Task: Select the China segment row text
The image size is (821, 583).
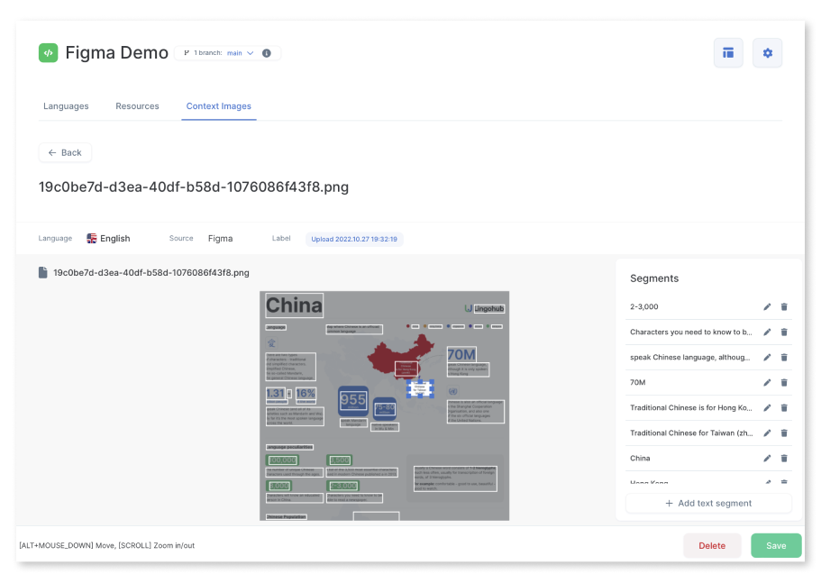Action: coord(640,459)
